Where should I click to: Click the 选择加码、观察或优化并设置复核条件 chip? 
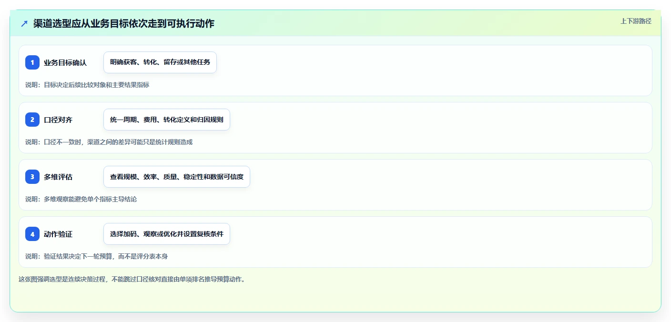167,234
